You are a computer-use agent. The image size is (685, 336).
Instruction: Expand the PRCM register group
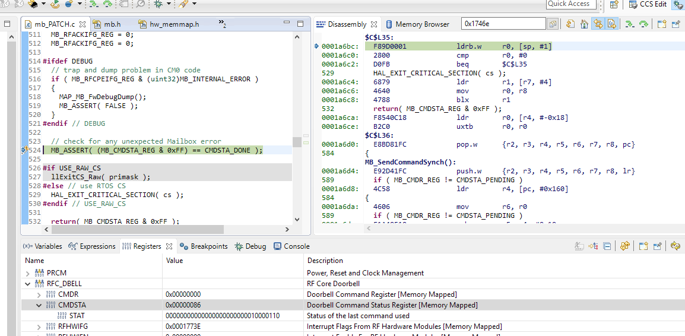pyautogui.click(x=28, y=273)
